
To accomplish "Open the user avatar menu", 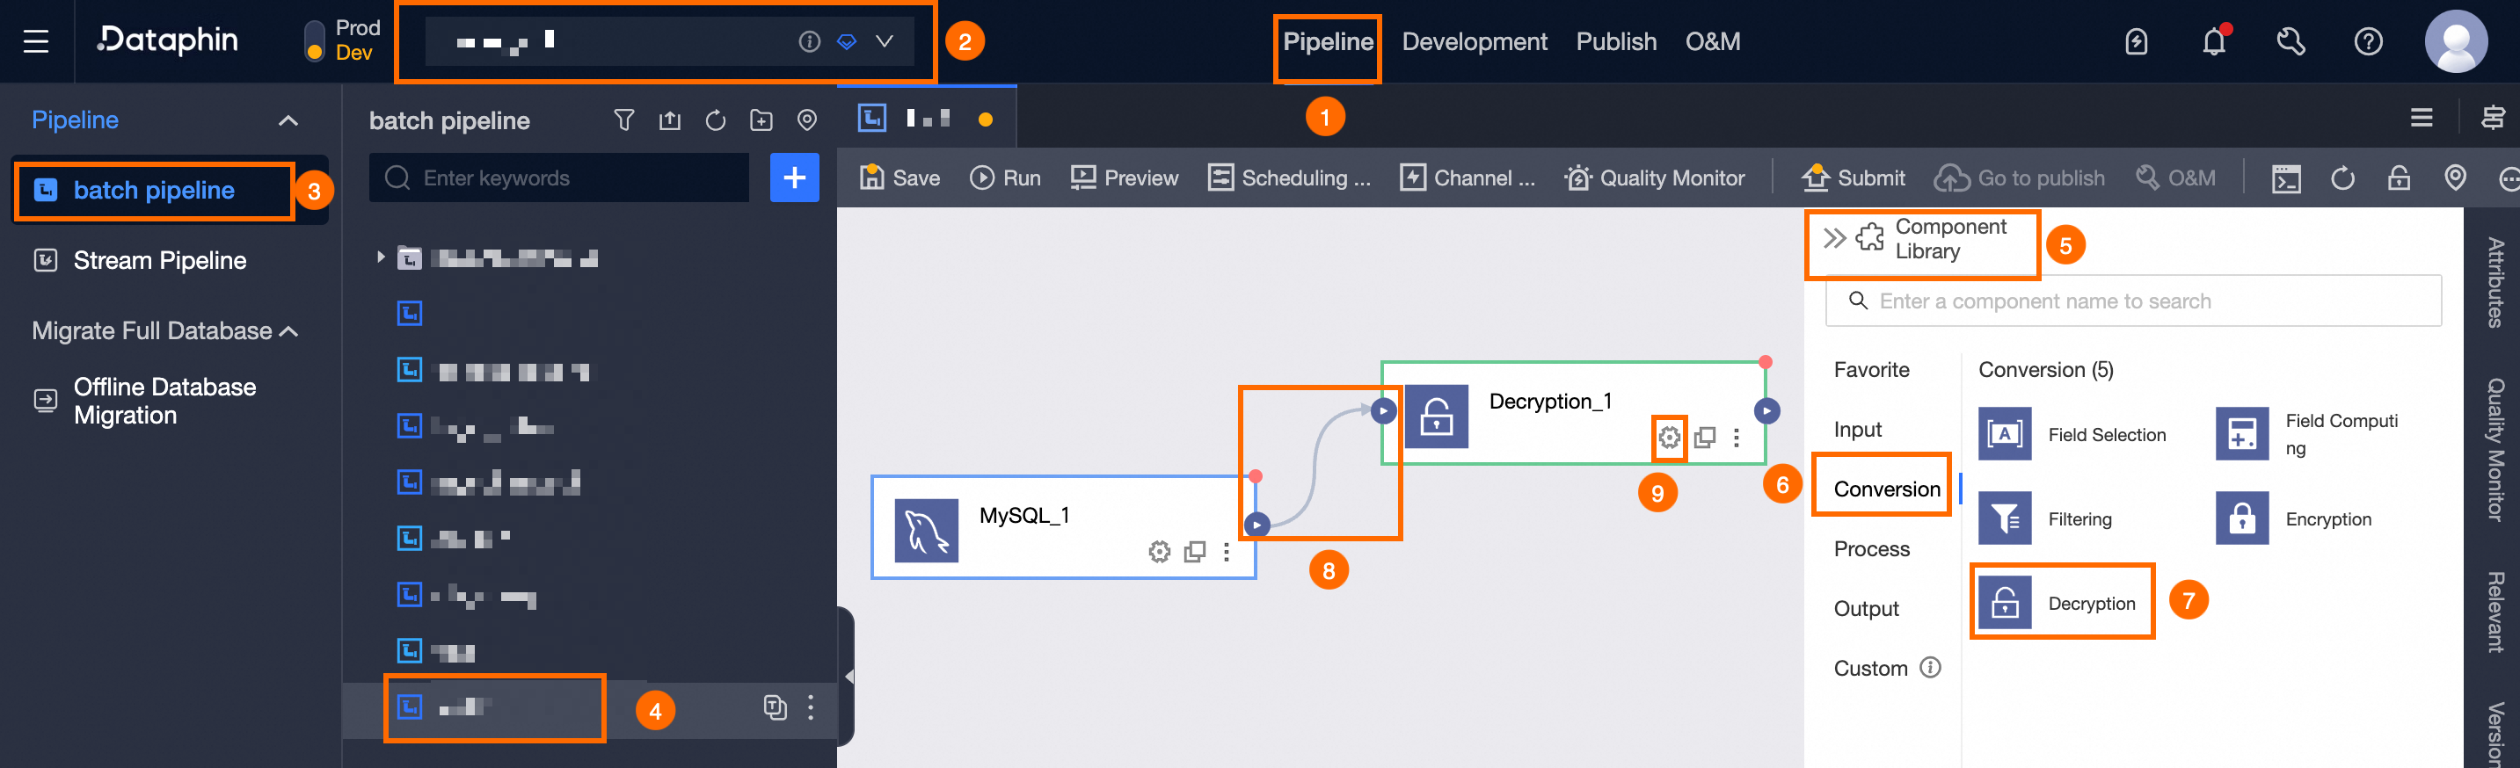I will (2456, 41).
